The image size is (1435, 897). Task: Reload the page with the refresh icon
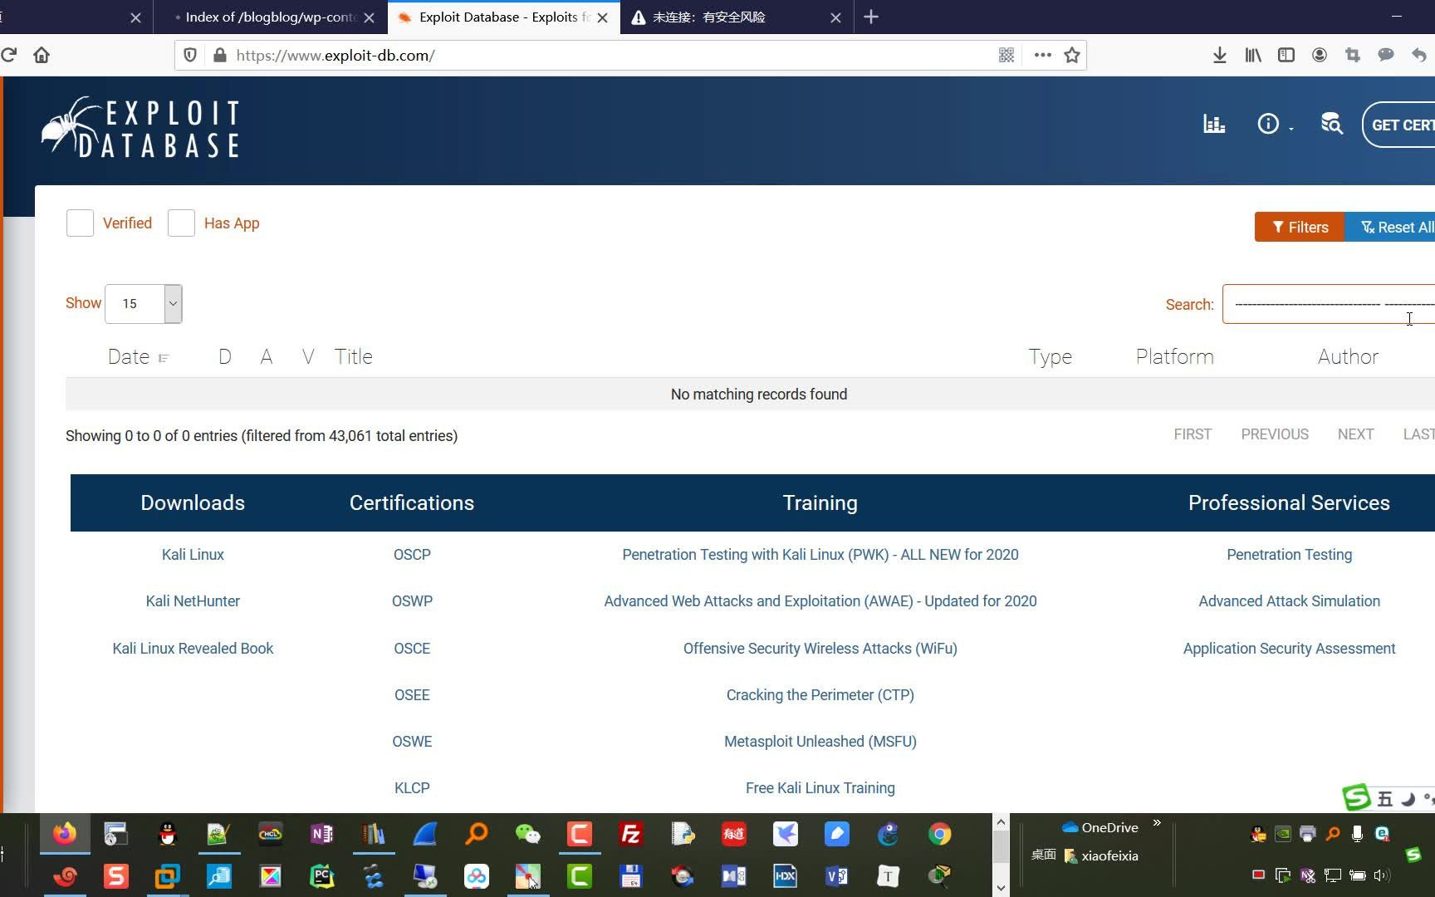9,56
